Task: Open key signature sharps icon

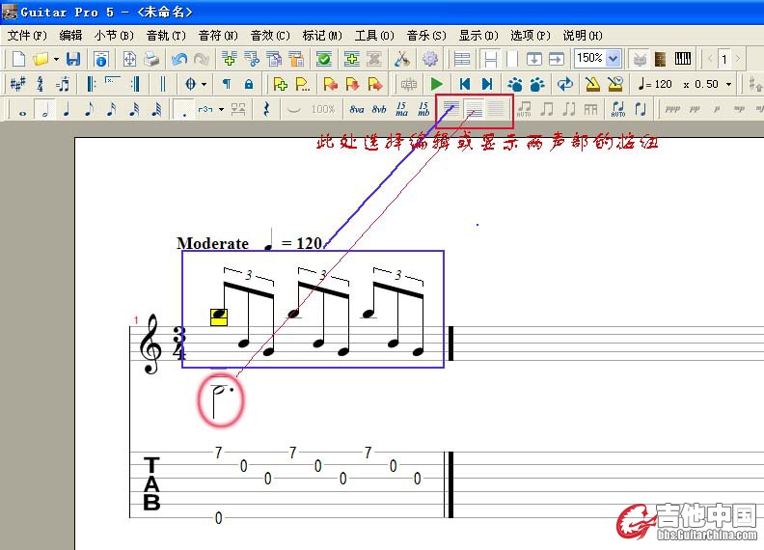Action: [x=17, y=84]
